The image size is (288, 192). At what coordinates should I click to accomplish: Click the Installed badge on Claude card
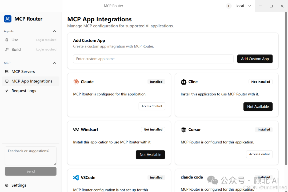click(x=156, y=82)
